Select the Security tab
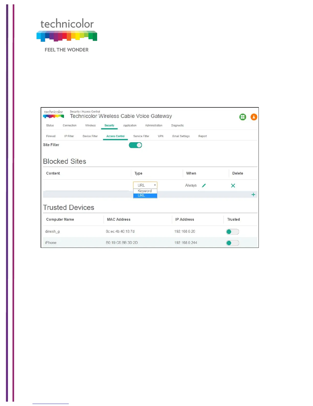 click(x=109, y=125)
